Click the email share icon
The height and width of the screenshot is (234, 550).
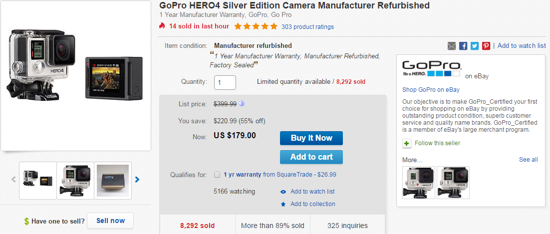point(452,46)
